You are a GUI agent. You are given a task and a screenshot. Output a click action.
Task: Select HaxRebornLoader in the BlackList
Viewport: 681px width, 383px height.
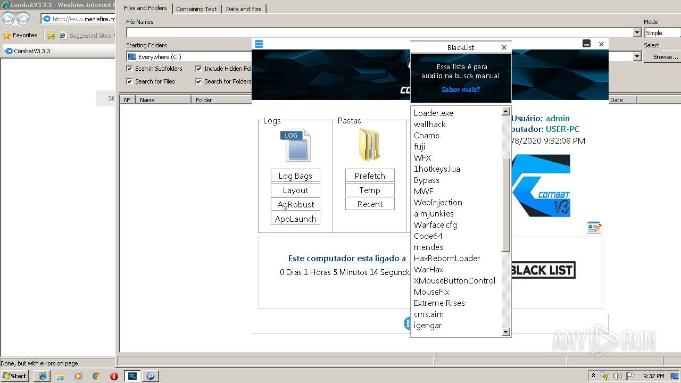(x=447, y=258)
